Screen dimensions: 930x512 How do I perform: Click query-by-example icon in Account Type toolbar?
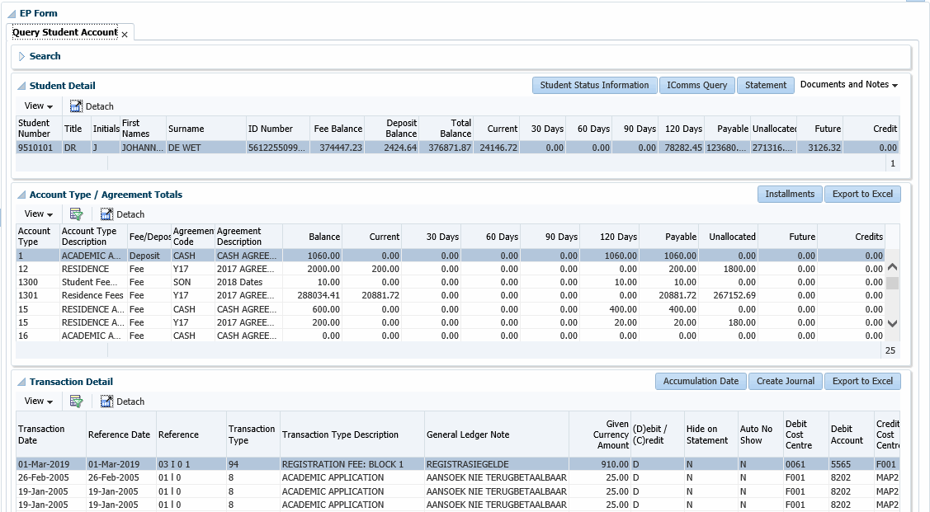77,214
